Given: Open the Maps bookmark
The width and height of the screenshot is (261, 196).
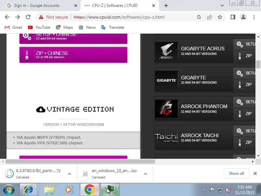Looking at the screenshot, I should point(64,27).
